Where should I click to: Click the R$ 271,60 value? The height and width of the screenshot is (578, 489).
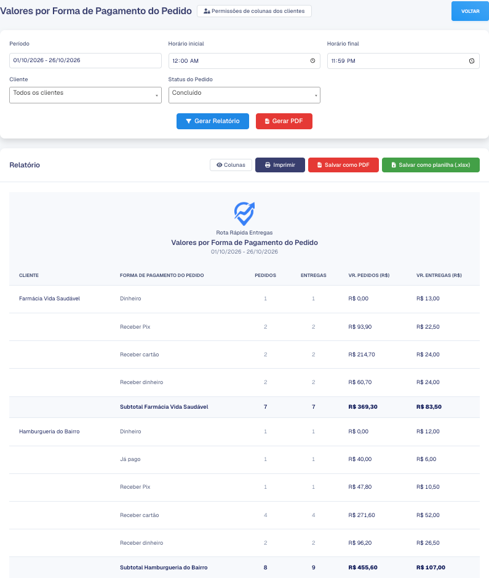(362, 515)
